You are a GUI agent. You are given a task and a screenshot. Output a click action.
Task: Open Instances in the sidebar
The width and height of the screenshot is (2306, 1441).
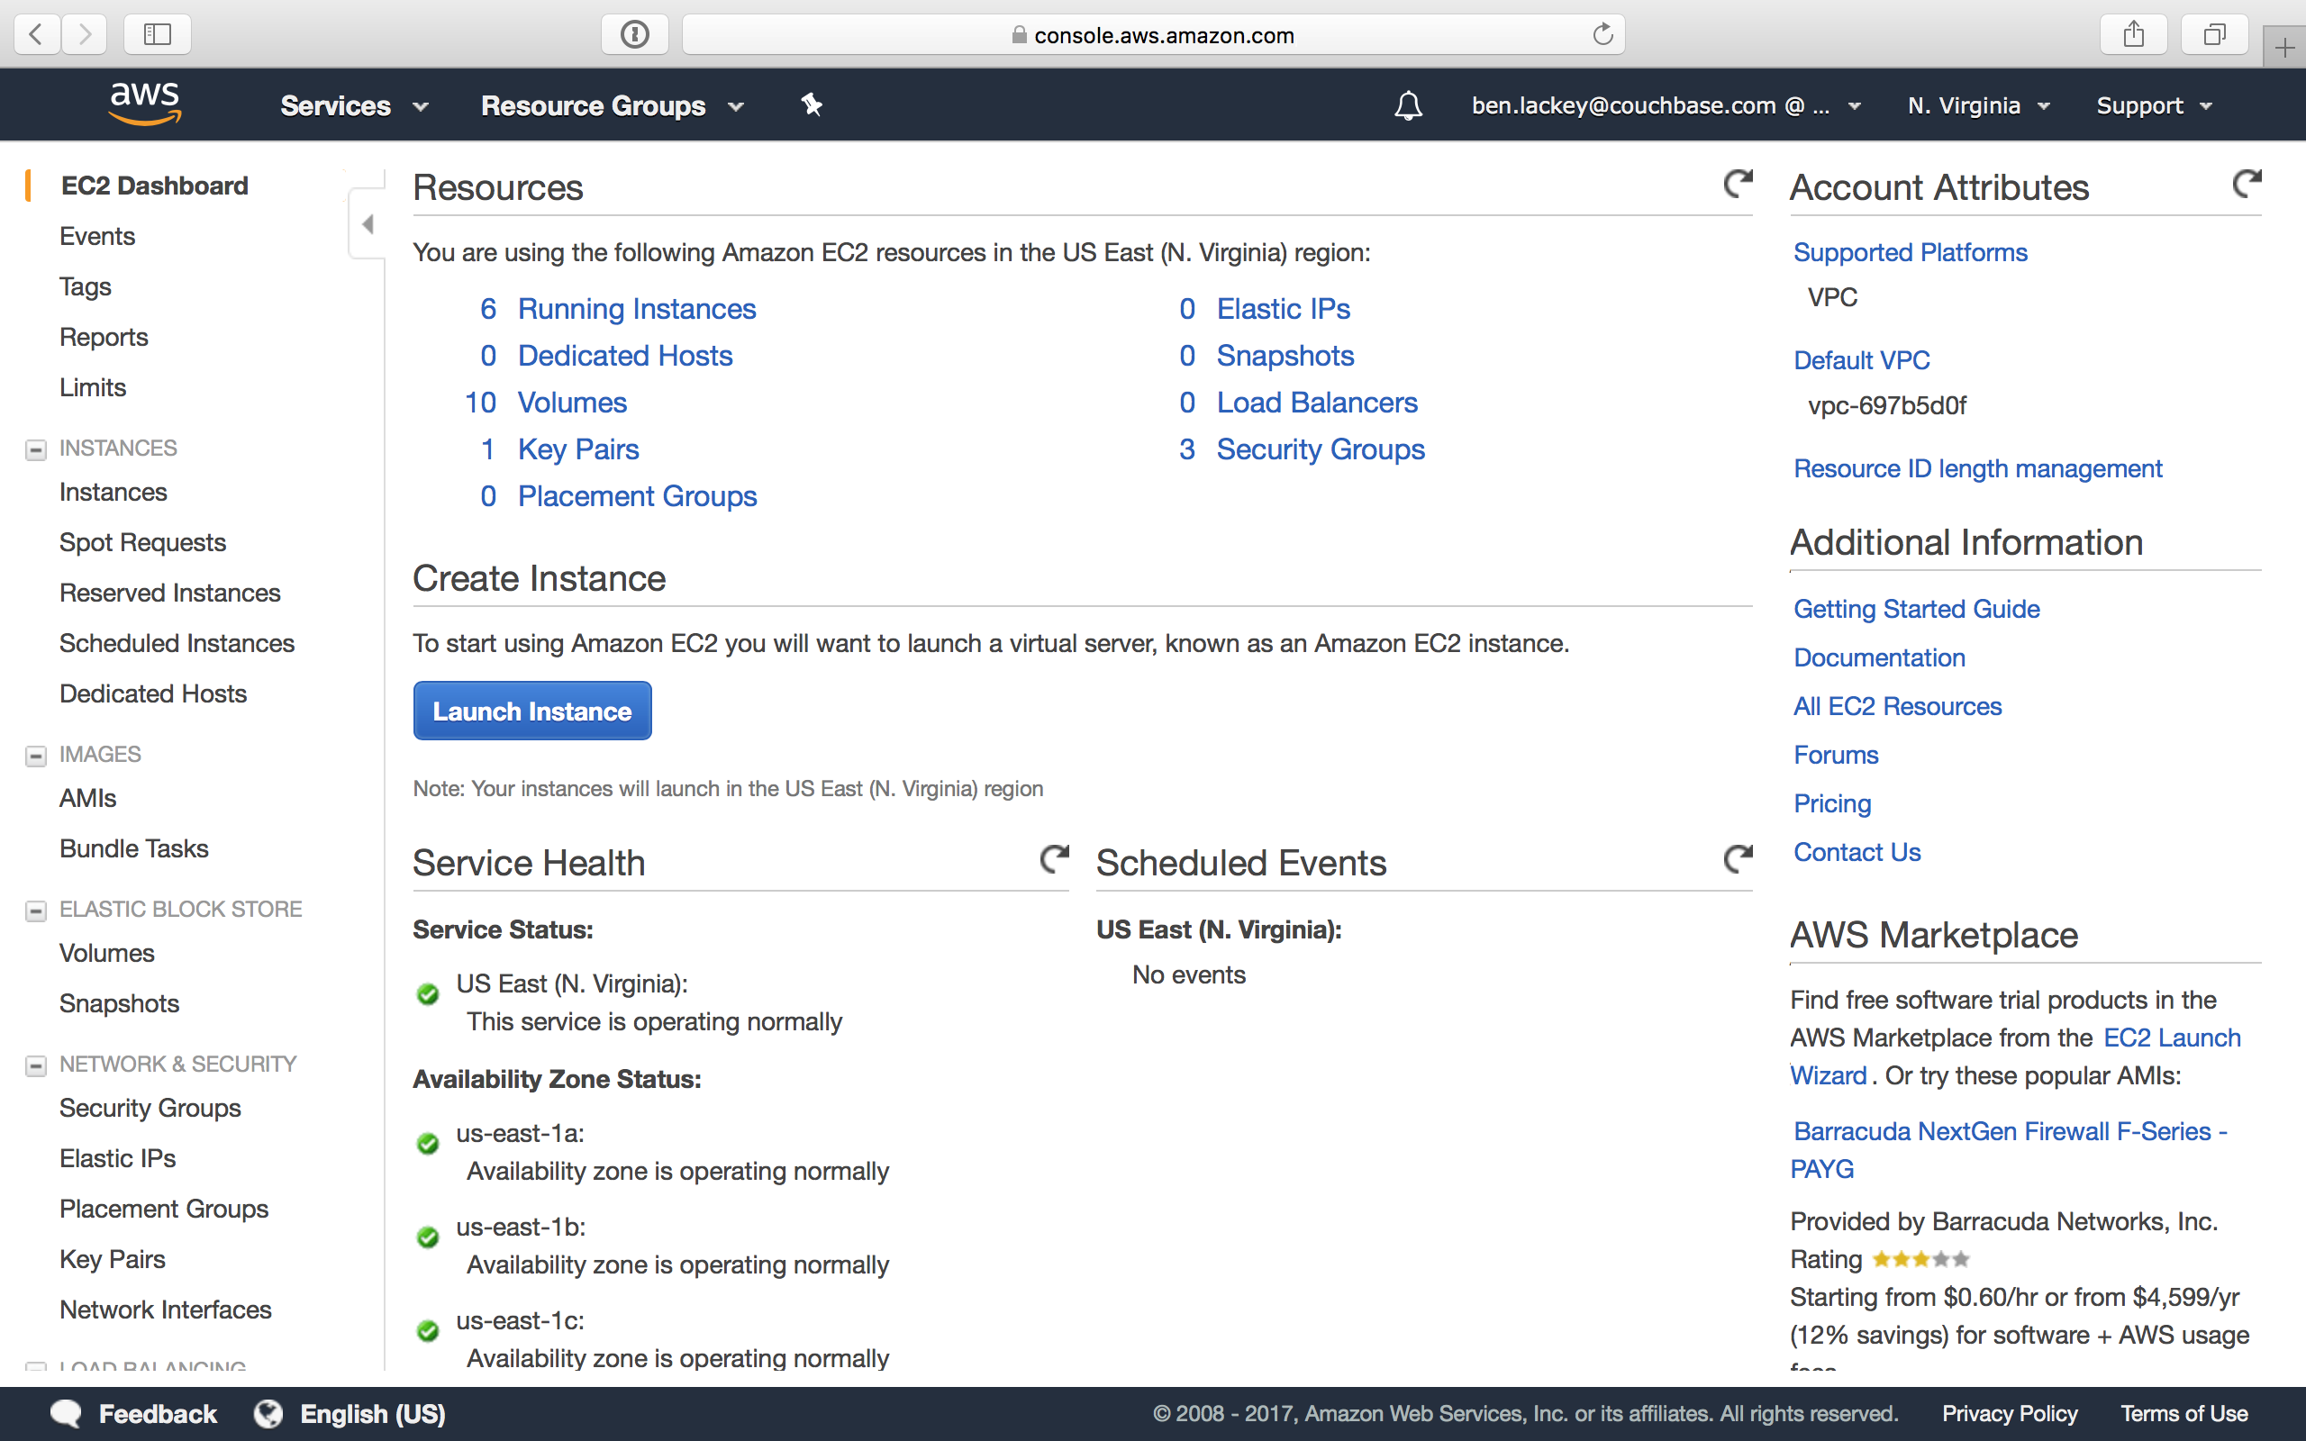(x=113, y=493)
